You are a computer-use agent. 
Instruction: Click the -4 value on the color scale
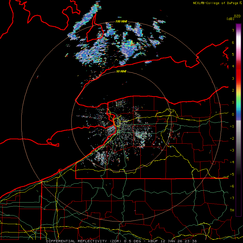pos(232,162)
